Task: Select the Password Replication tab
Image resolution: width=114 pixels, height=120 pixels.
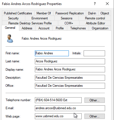Action: 70,13
